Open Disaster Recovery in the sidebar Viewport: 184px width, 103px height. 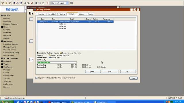tap(11, 24)
